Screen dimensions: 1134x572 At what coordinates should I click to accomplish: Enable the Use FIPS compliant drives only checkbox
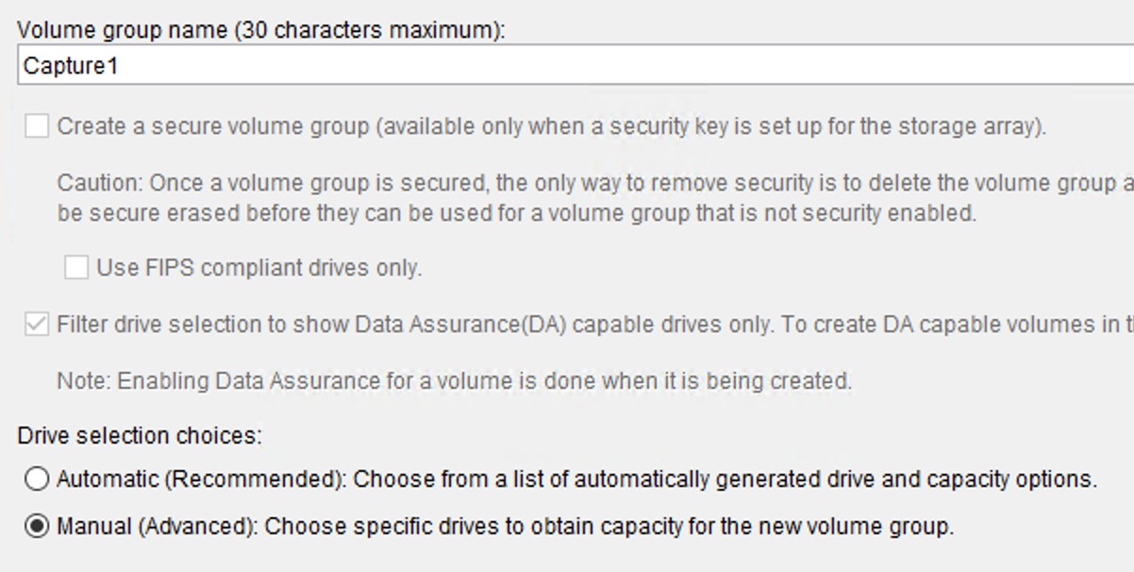(76, 268)
